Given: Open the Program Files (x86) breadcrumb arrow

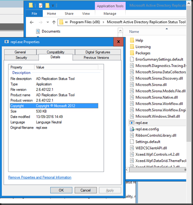Looking at the screenshot, I should point(103,22).
